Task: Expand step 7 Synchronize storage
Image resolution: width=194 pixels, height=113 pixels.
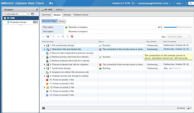Action: tap(45, 68)
